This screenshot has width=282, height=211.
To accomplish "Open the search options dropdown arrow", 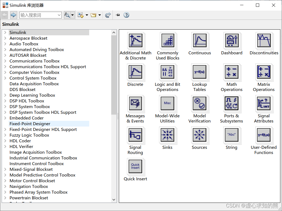I will click(x=73, y=15).
